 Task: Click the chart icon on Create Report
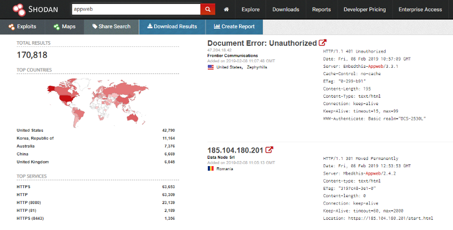(217, 26)
